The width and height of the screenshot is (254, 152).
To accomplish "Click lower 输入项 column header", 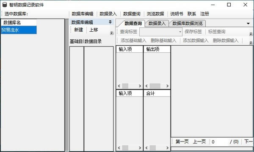I will tap(130, 93).
